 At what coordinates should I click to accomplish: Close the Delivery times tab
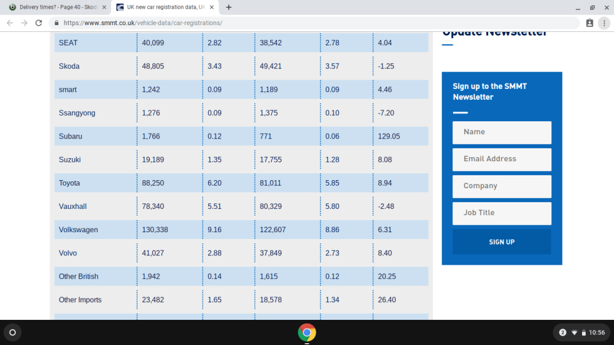pos(104,7)
